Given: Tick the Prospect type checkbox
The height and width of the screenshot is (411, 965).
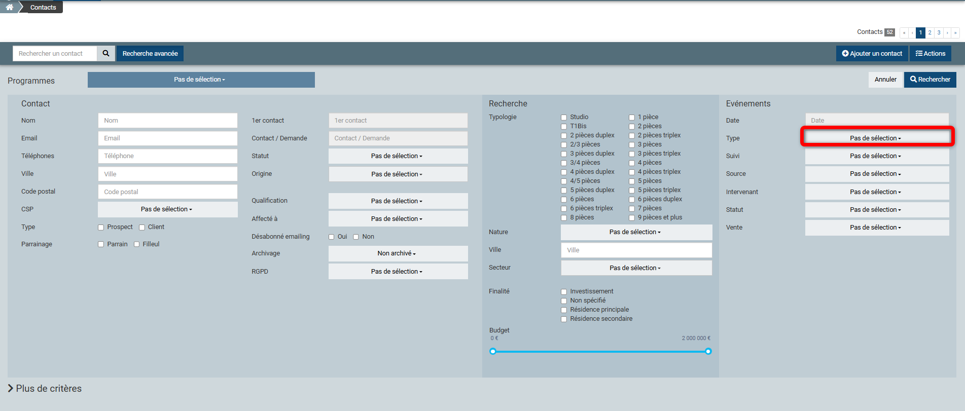Looking at the screenshot, I should [101, 228].
